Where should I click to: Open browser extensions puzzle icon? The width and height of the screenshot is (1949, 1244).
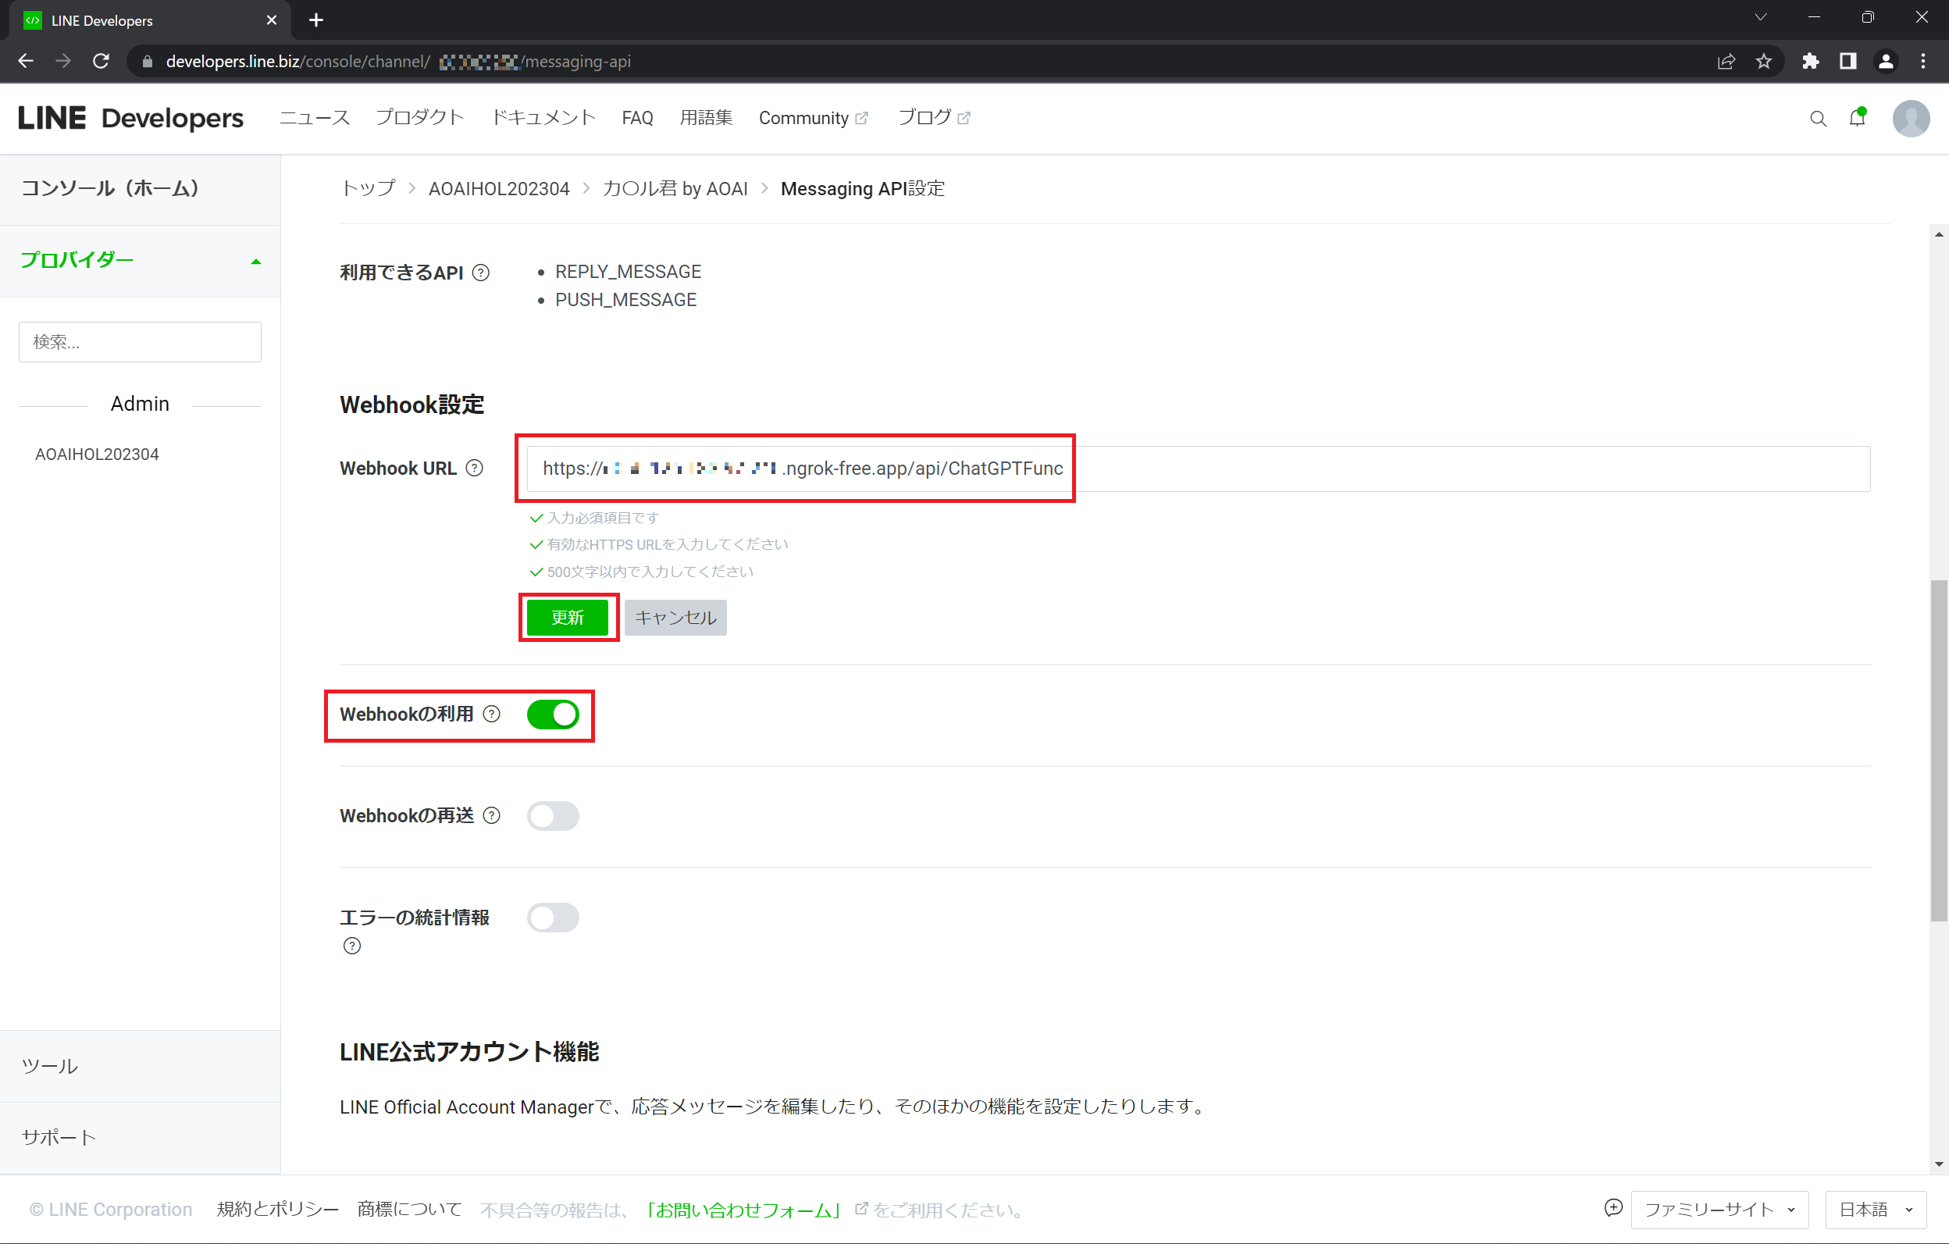tap(1811, 62)
